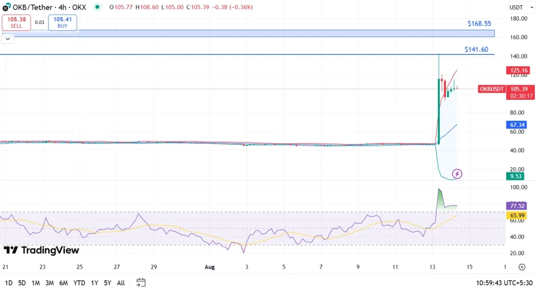Screen dimensions: 536x291
Task: Click the -0.38 (-0.36%) change value
Action: point(232,7)
